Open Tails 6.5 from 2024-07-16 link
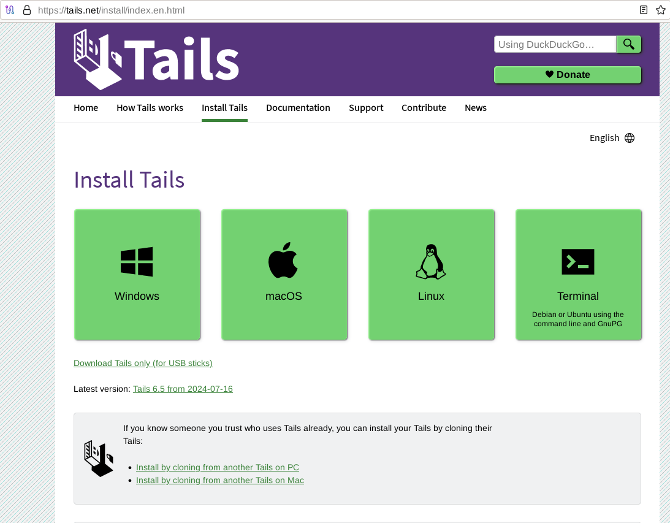 183,389
